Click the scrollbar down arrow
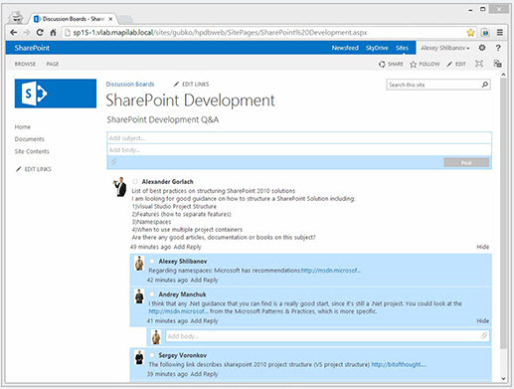 pos(503,378)
